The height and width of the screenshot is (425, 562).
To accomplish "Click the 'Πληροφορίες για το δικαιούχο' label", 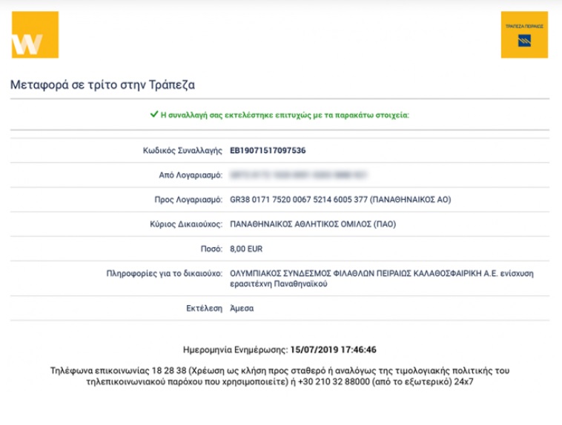I will pos(165,273).
